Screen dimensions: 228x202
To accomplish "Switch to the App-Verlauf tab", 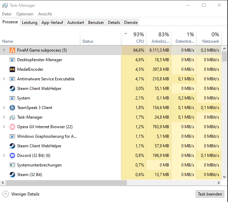I will (52, 23).
